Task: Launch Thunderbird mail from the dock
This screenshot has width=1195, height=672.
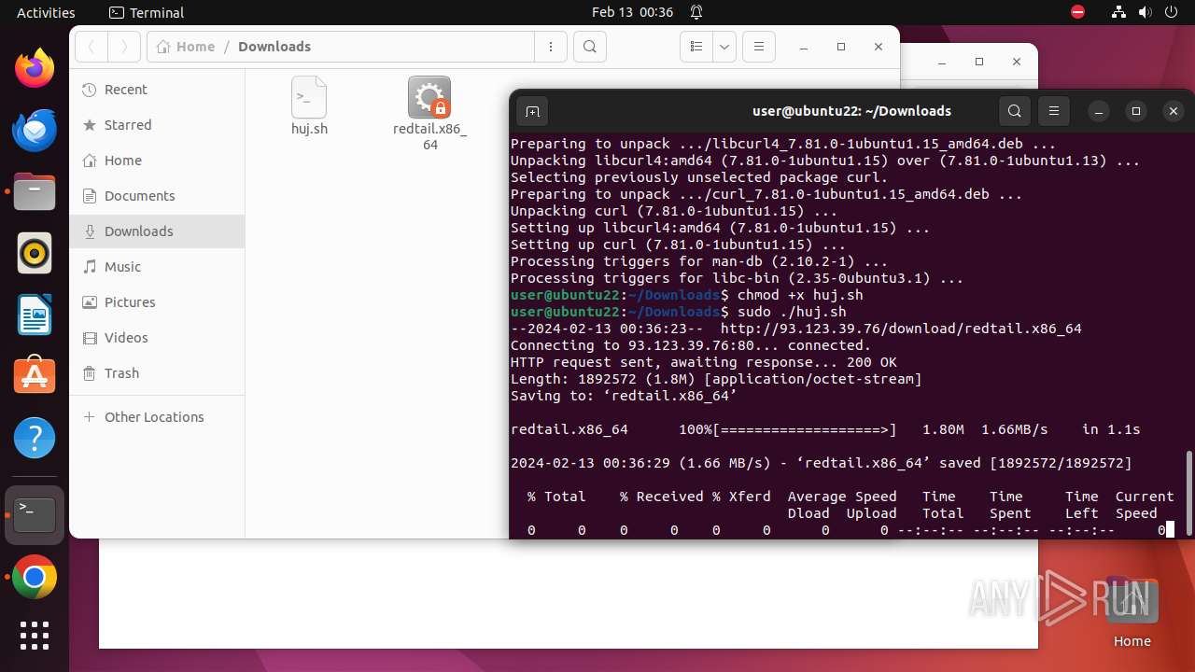Action: click(x=35, y=130)
